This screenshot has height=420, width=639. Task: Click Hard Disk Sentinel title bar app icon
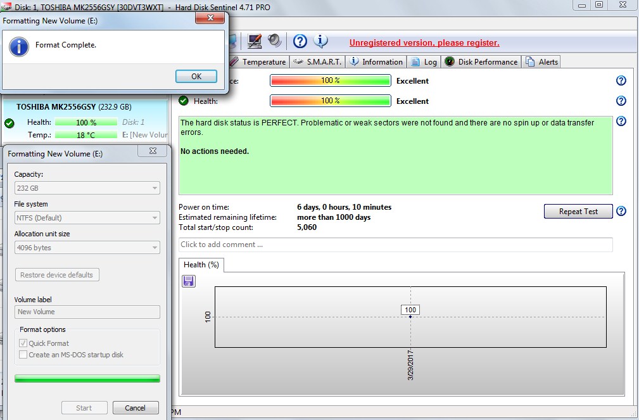point(6,6)
